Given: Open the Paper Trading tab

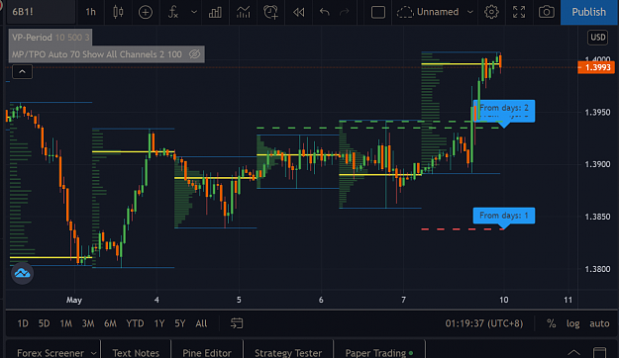Looking at the screenshot, I should pyautogui.click(x=379, y=352).
